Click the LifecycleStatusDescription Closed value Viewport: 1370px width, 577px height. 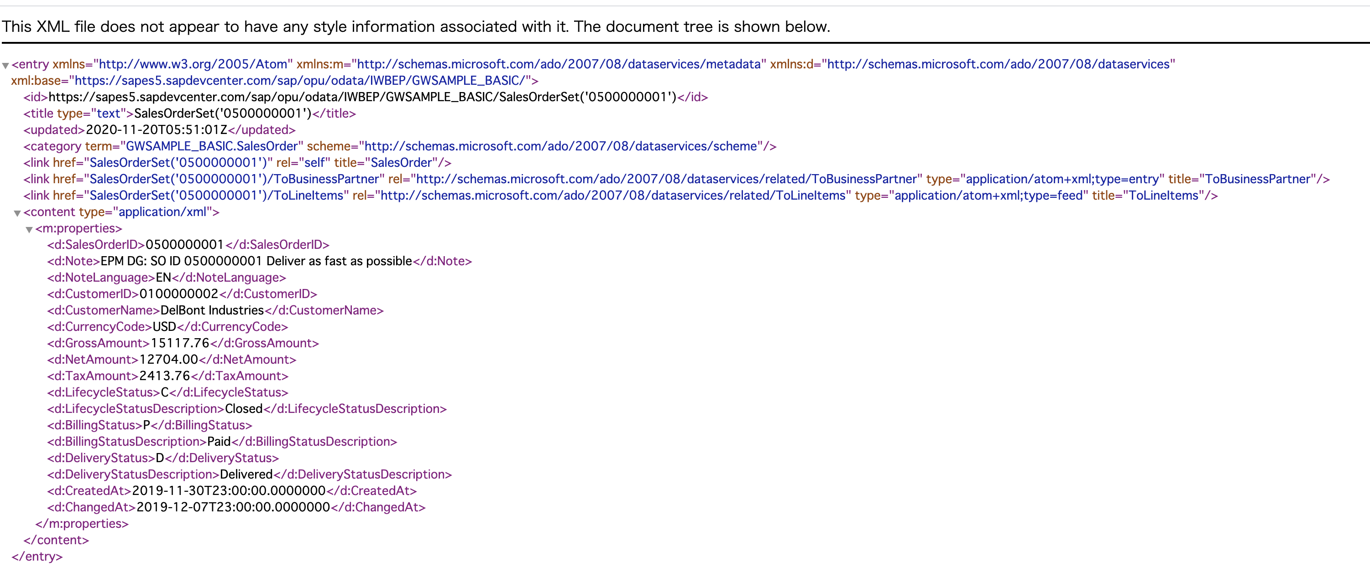[x=242, y=408]
